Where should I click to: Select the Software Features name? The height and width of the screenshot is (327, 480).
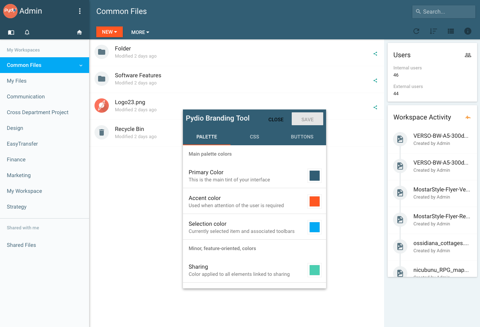[x=138, y=75]
